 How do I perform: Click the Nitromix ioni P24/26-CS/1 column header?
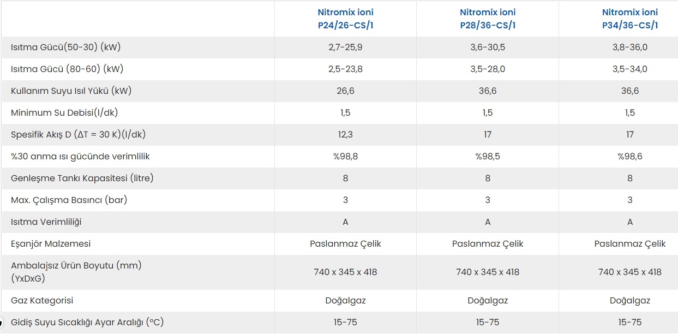click(345, 19)
